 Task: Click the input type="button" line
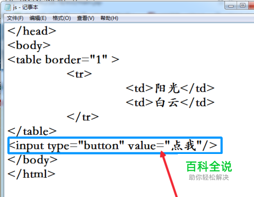[x=113, y=146]
